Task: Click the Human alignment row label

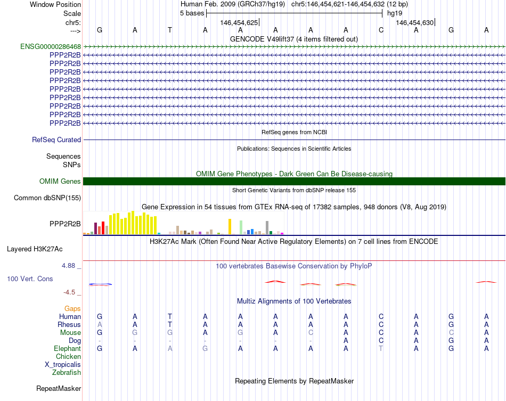Action: tap(70, 316)
